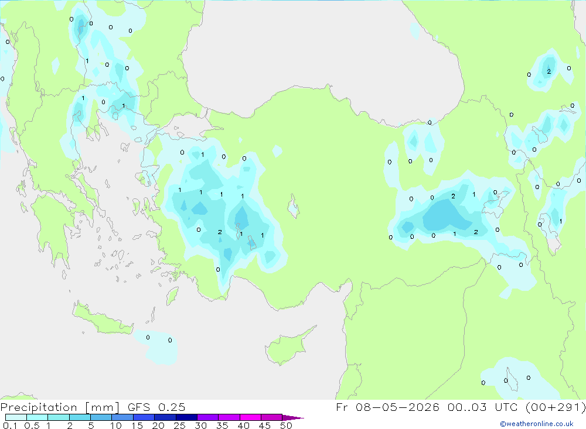Click the 25–30 mm navy legend swatch
Screen dimensions: 586x429
pos(186,417)
